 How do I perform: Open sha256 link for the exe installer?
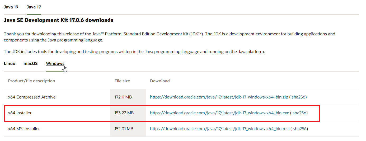299,113
